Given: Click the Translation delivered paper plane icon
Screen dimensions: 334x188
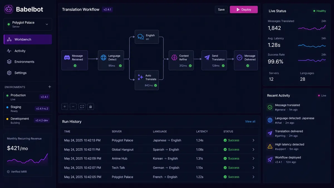Looking at the screenshot, I should (x=270, y=133).
